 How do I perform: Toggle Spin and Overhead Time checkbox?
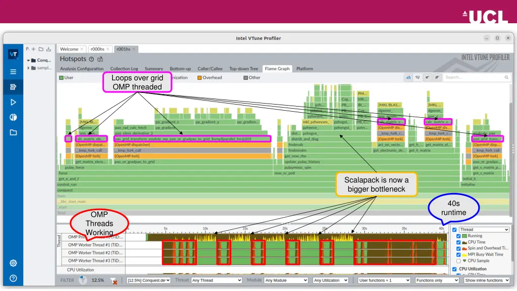458,249
